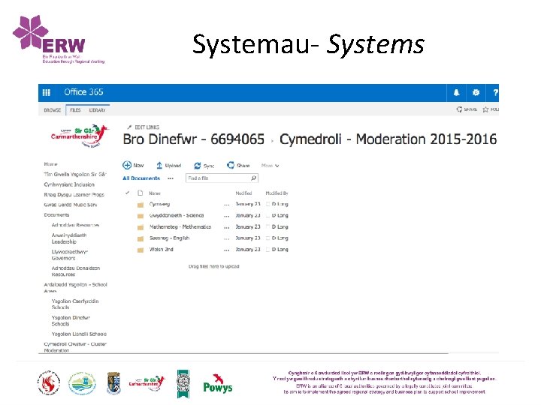The image size is (541, 405).
Task: Open the Office 365 app launcher grid
Action: tap(47, 92)
